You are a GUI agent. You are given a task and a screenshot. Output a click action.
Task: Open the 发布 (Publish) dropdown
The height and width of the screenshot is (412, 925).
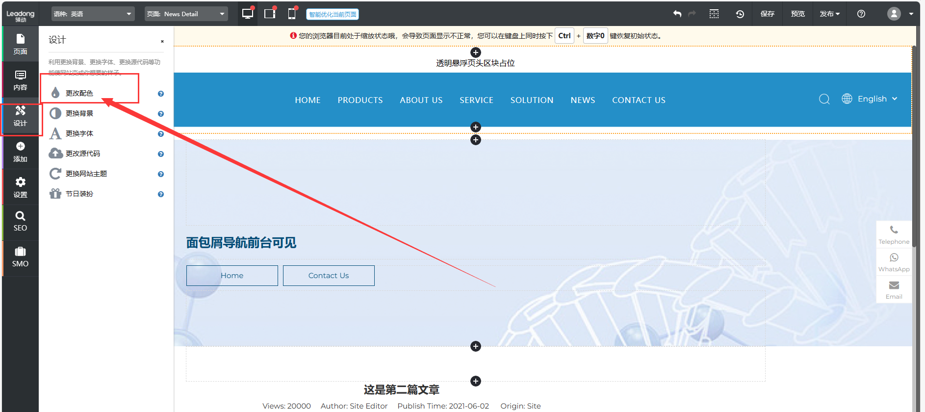[x=829, y=14]
